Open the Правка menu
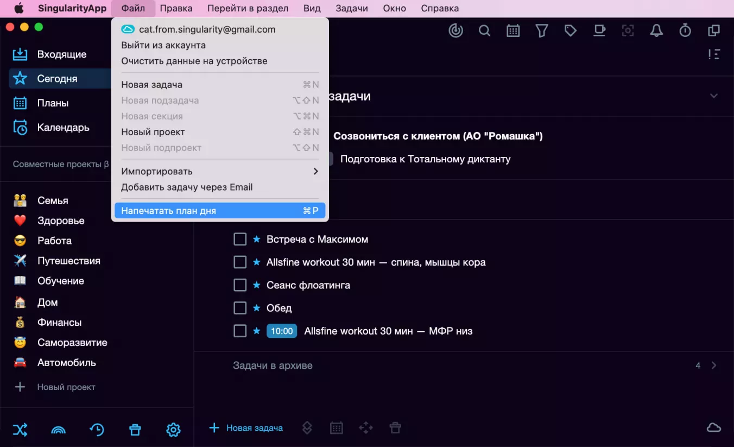The image size is (734, 447). [176, 8]
